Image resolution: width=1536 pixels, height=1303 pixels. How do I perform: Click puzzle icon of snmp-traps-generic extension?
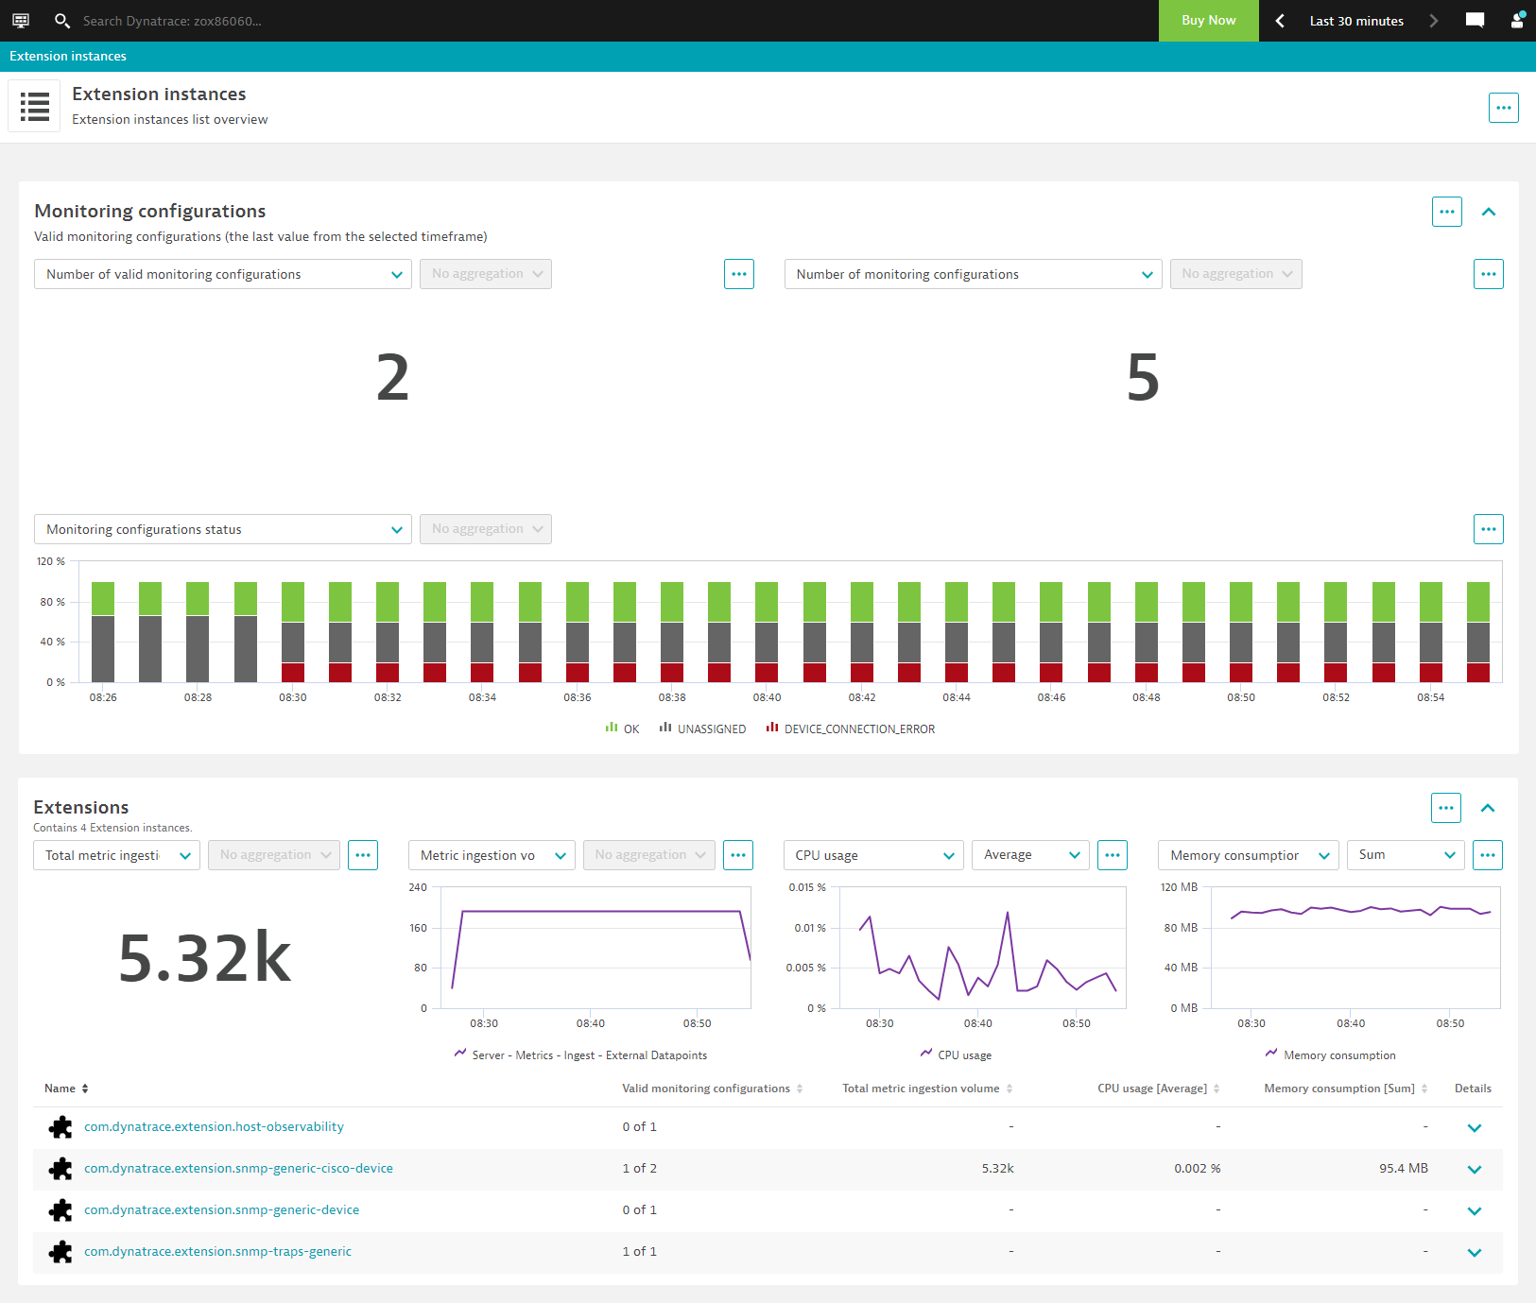pyautogui.click(x=60, y=1252)
